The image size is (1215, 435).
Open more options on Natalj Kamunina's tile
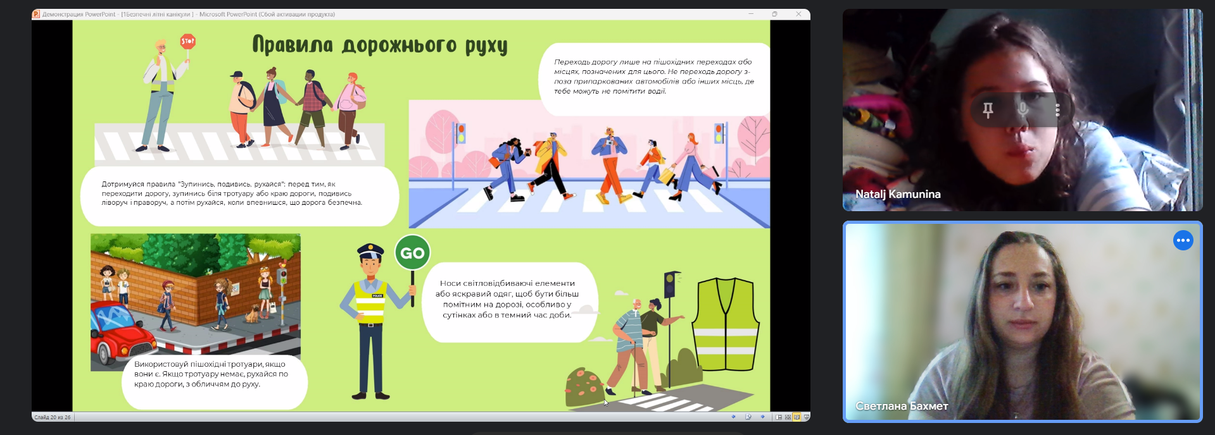click(x=1057, y=110)
